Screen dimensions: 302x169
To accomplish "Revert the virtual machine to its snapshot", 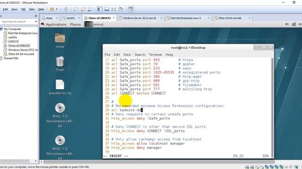I will point(83,9).
